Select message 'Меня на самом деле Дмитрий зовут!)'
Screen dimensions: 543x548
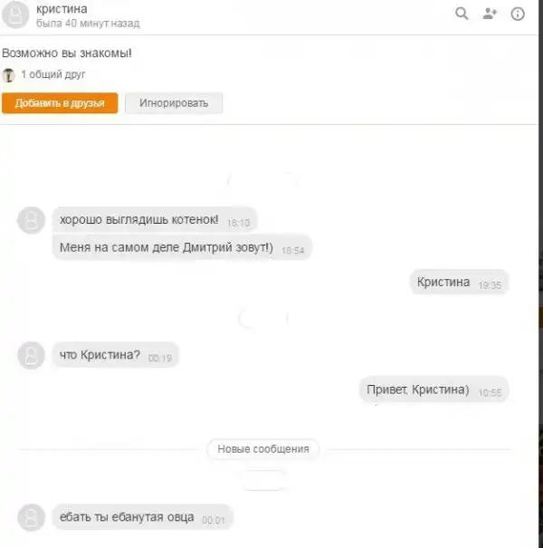[182, 247]
